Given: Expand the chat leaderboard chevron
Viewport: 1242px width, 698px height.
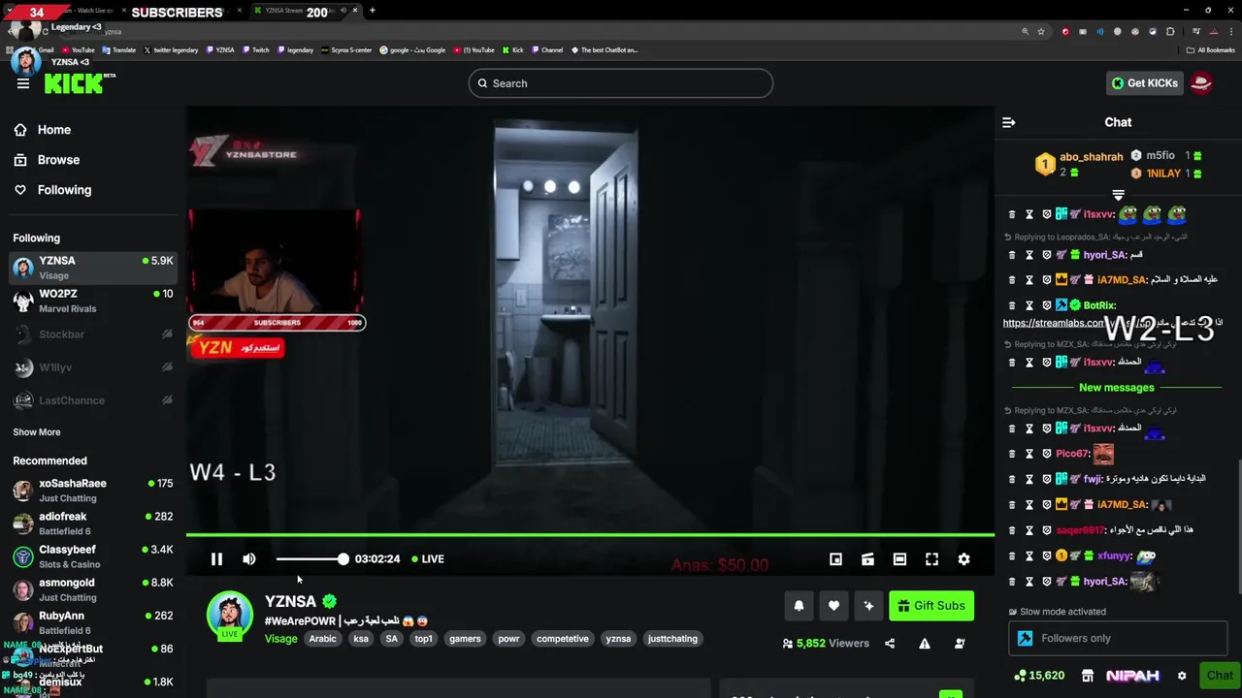Looking at the screenshot, I should coord(1118,196).
